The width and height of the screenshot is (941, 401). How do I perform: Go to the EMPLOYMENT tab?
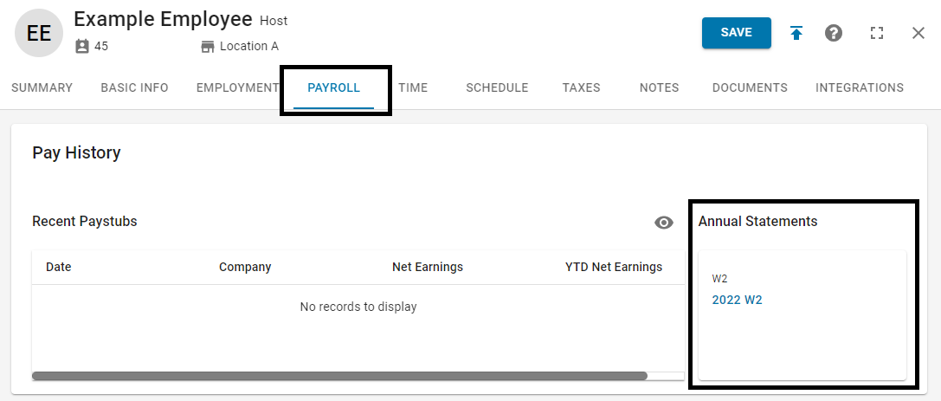point(238,87)
